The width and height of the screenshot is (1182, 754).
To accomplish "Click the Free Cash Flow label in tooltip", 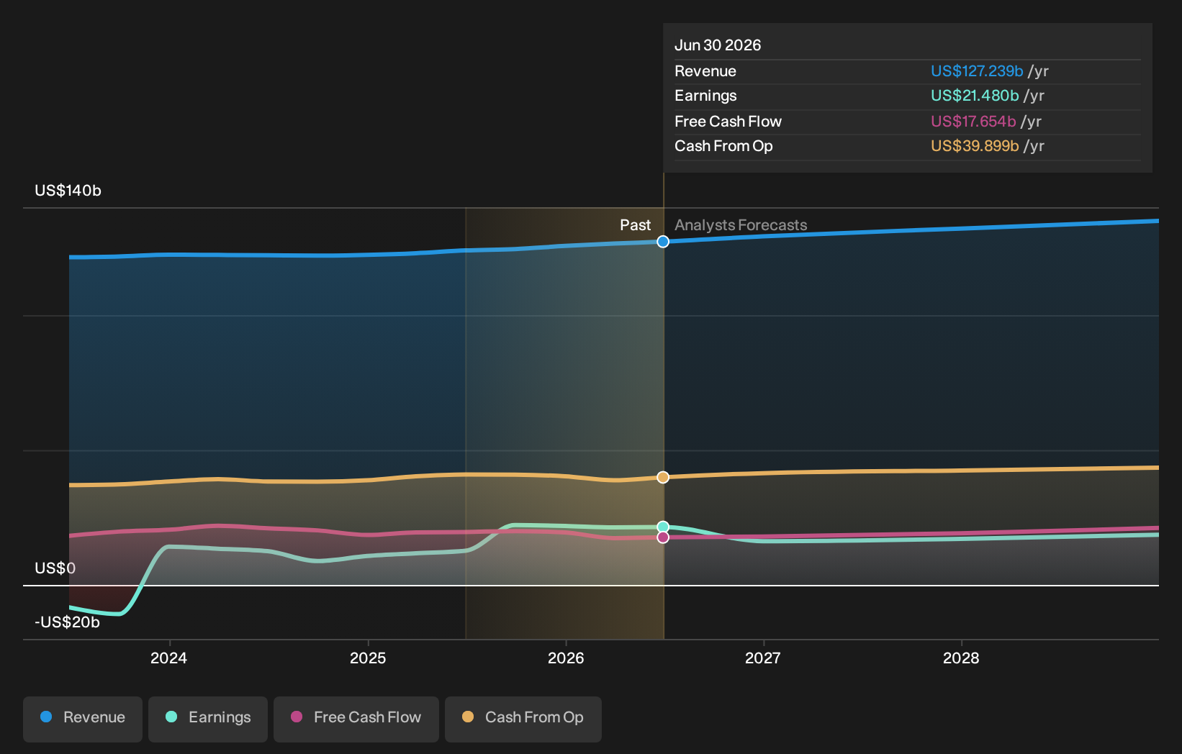I will [x=728, y=122].
